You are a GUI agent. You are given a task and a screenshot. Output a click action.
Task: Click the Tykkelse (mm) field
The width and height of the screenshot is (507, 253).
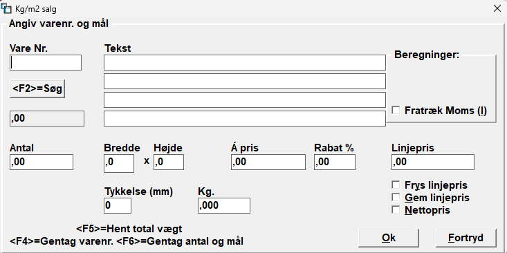click(118, 205)
